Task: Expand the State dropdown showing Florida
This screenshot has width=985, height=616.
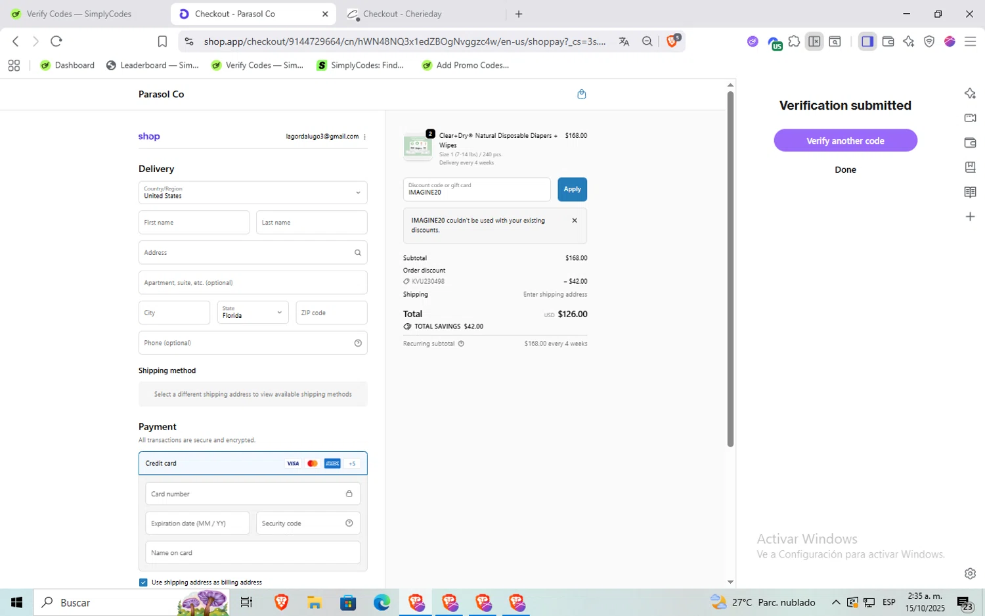Action: click(253, 313)
